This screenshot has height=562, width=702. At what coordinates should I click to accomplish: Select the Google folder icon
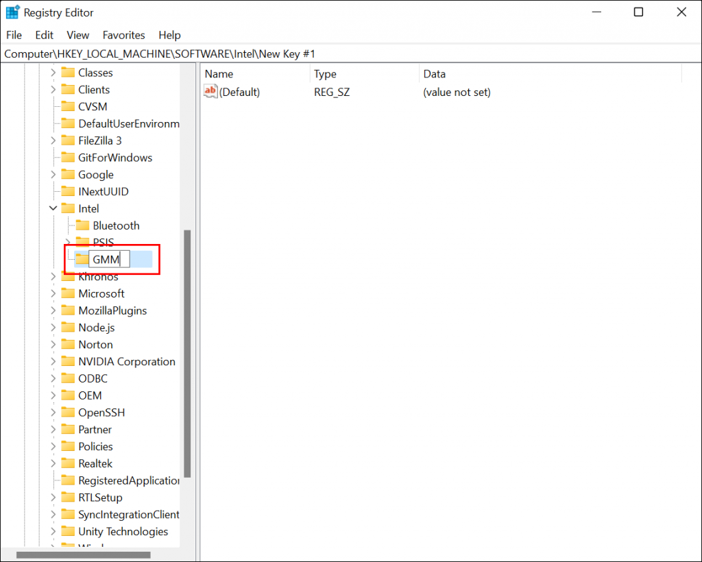click(69, 174)
